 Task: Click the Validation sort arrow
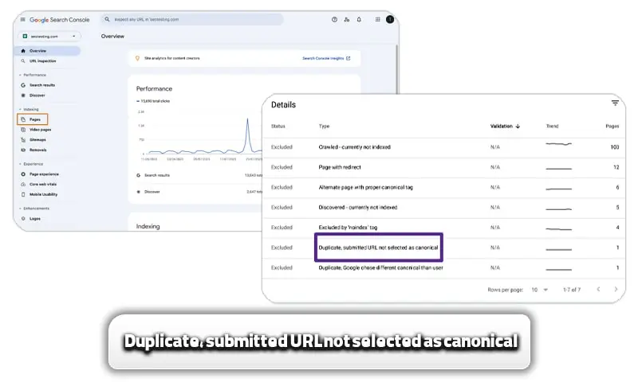518,127
